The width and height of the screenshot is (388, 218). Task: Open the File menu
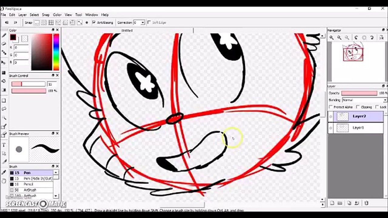3,15
